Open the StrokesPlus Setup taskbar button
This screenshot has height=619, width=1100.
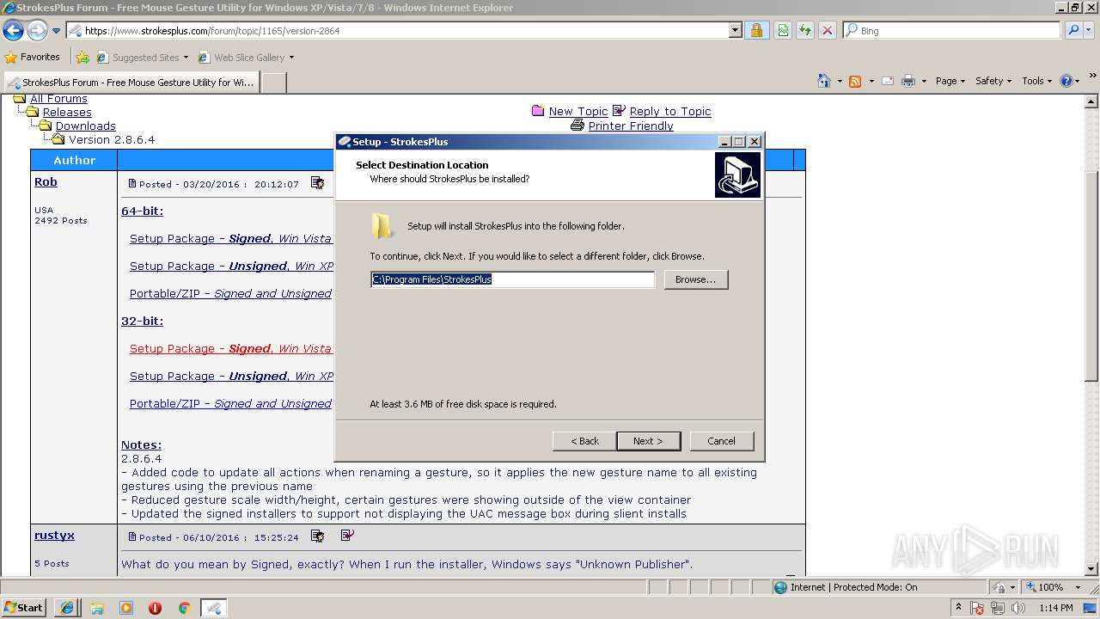pyautogui.click(x=214, y=608)
